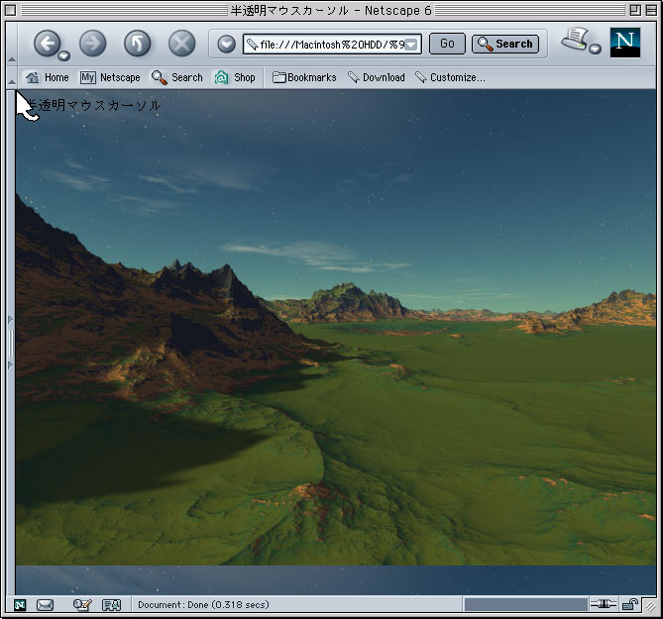Click the Search button beside Go
This screenshot has height=619, width=663.
(505, 44)
